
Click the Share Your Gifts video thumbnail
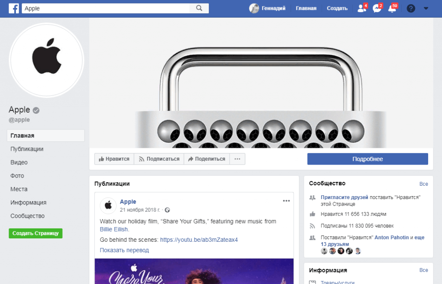pos(194,272)
